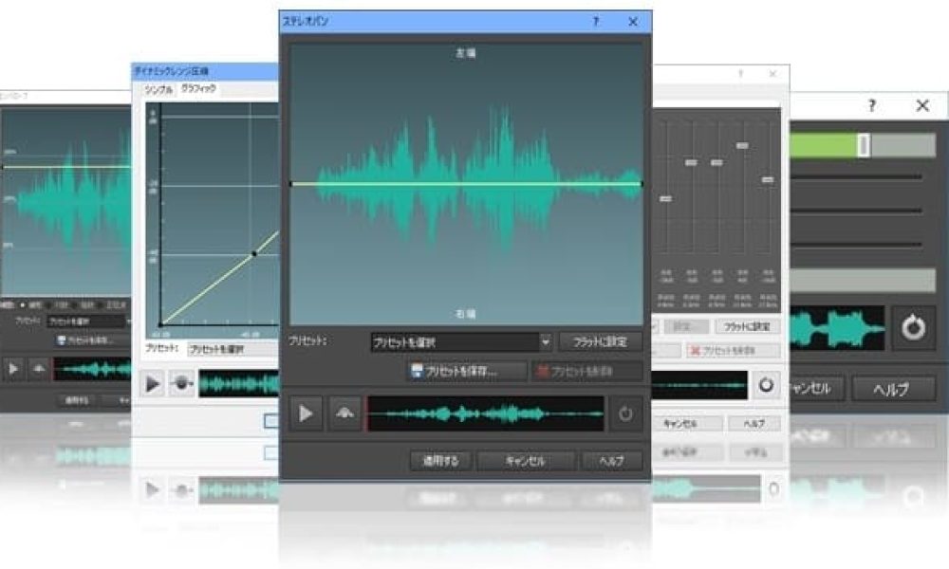
Task: Click 'フラットに設定' button in the Equalizer window
Action: click(747, 327)
